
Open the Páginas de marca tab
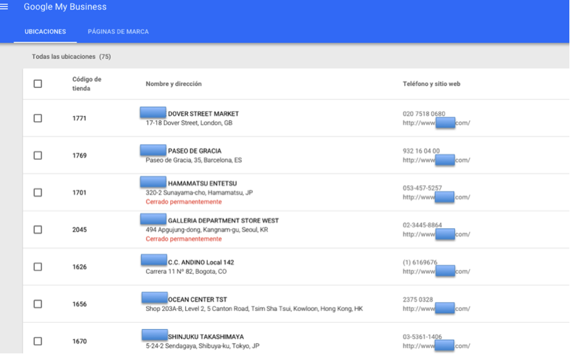[x=118, y=31]
